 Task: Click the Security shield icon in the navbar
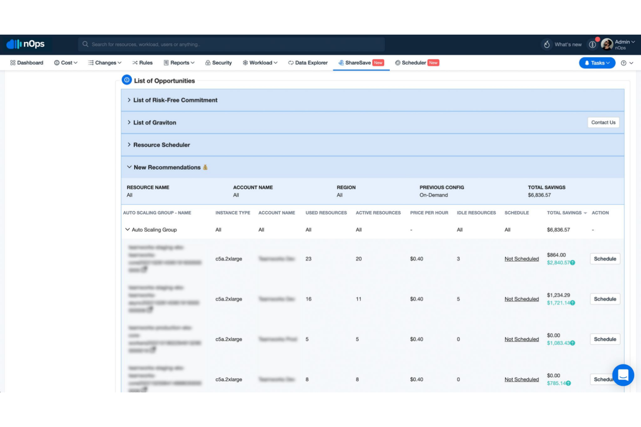[x=208, y=63]
